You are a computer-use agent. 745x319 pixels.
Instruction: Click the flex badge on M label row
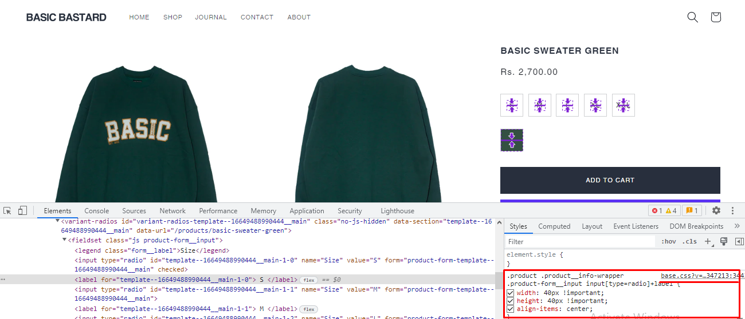[x=309, y=309]
